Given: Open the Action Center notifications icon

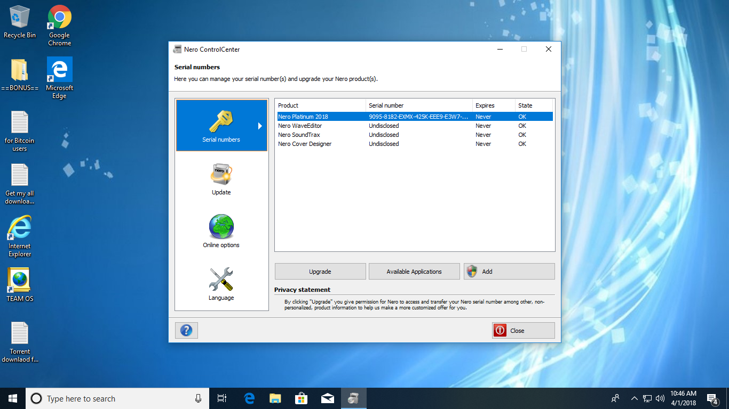Looking at the screenshot, I should pos(712,398).
